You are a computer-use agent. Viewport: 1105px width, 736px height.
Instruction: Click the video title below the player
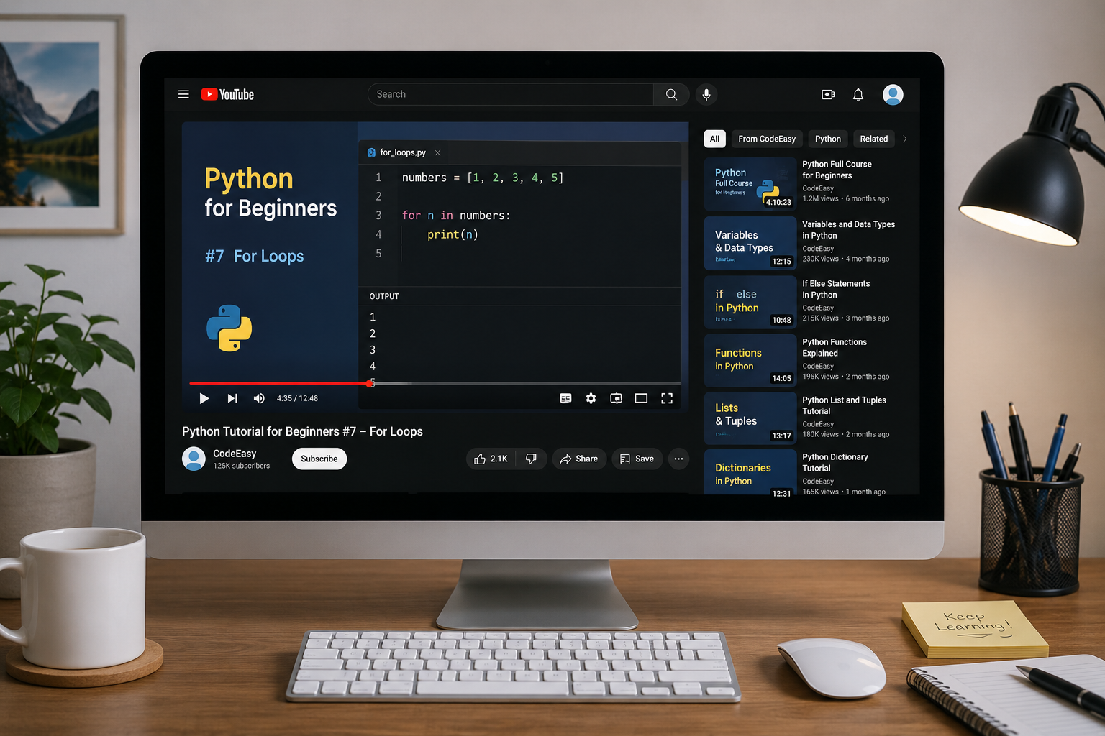click(x=302, y=431)
